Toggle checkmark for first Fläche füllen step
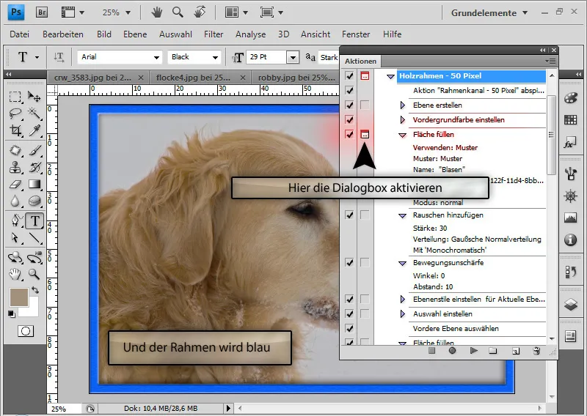Image resolution: width=587 pixels, height=416 pixels. coord(349,134)
